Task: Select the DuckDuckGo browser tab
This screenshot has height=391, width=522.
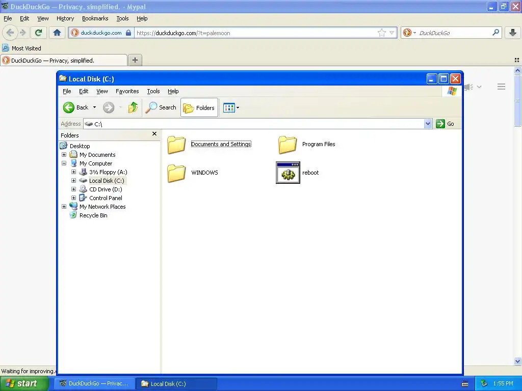Action: pyautogui.click(x=64, y=61)
